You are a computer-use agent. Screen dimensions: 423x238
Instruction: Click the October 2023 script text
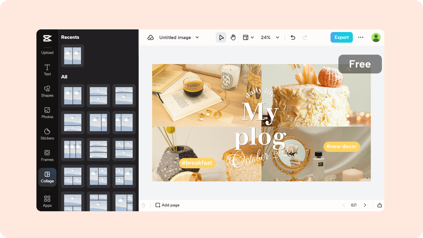260,157
